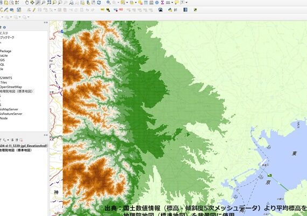Click the MetaSearch globe icon
The height and width of the screenshot is (216, 307).
tap(161, 10)
